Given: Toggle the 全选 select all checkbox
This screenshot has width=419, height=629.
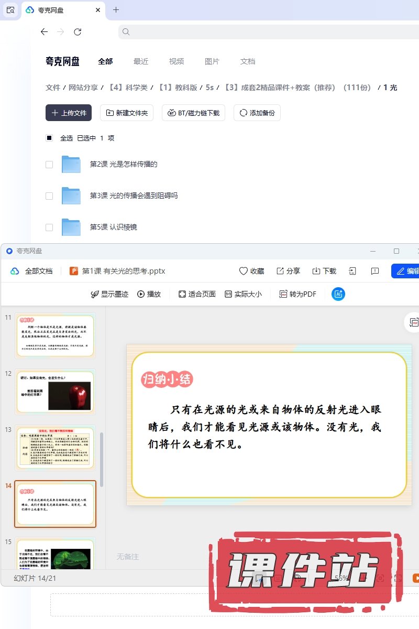Looking at the screenshot, I should pos(49,138).
